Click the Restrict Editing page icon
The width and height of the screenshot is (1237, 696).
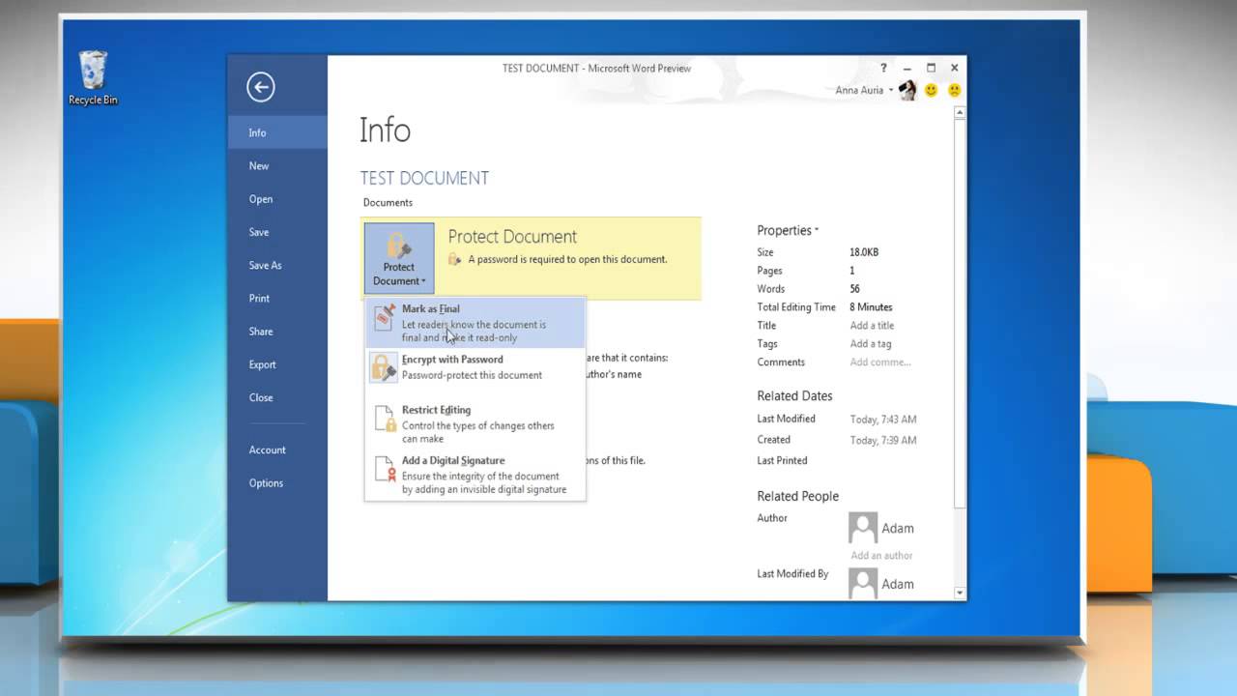tap(385, 418)
